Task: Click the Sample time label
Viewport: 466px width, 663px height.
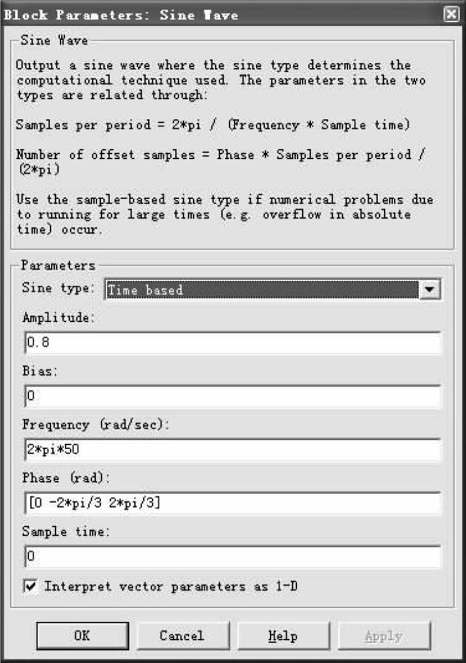Action: 66,532
